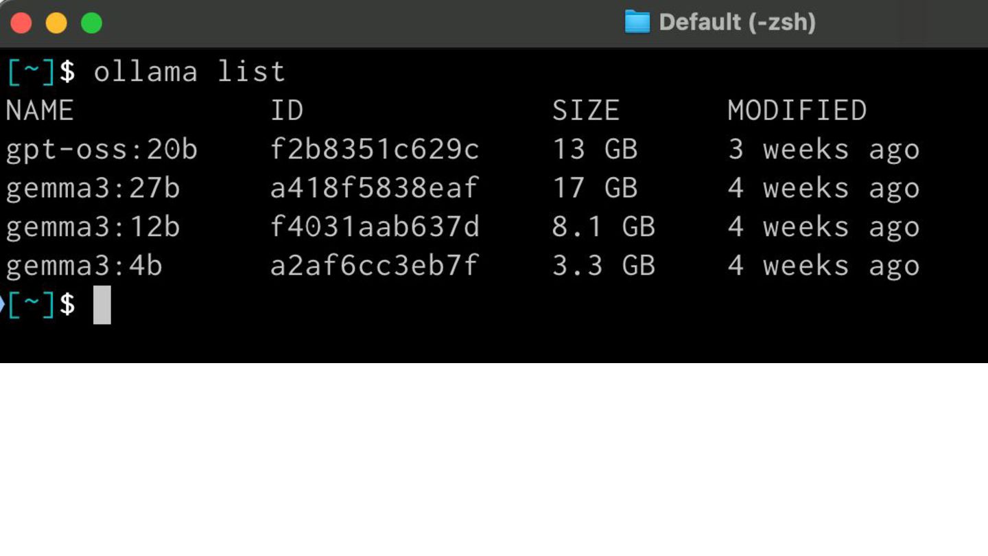Click the gpt-oss:20b model name
This screenshot has height=556, width=988.
[102, 150]
